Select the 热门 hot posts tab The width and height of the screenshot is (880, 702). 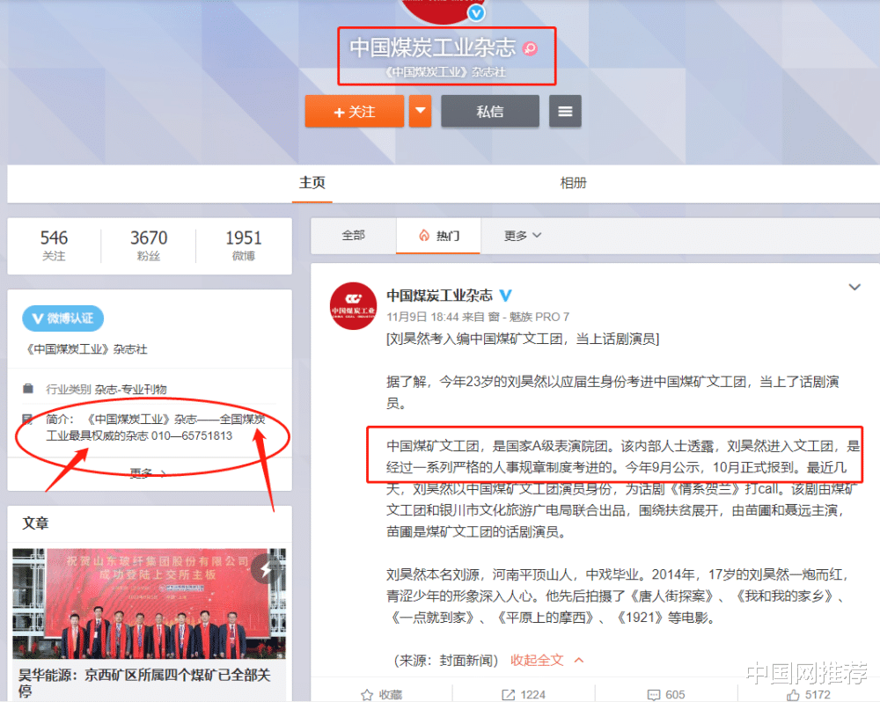[x=438, y=236]
